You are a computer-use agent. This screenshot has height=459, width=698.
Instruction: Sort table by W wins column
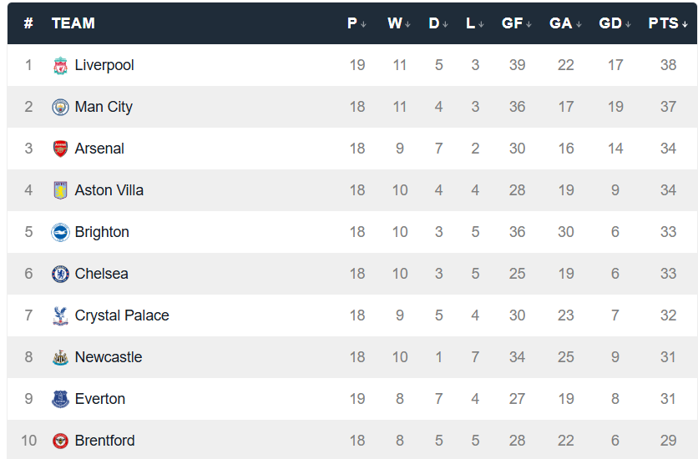pos(399,23)
